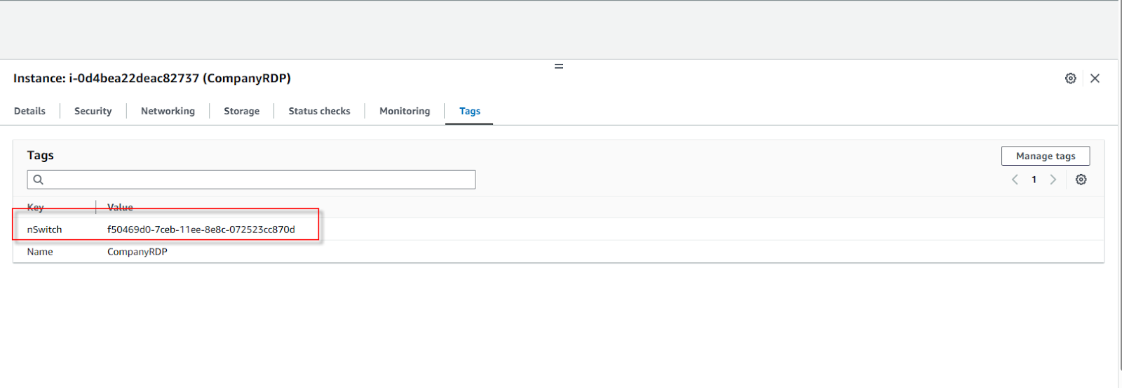Open the Storage tab

241,111
